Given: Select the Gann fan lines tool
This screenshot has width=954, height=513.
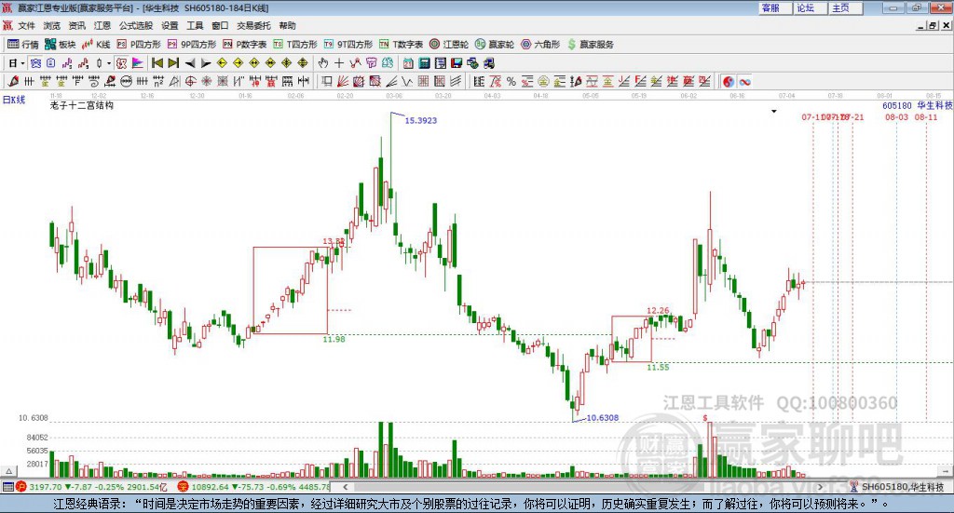Looking at the screenshot, I should (343, 81).
